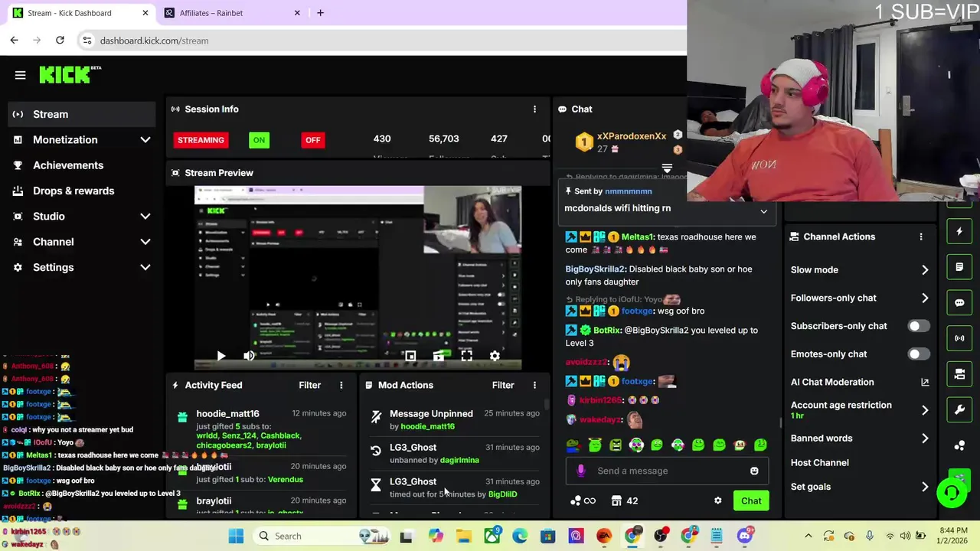Show hidden system tray icons
The image size is (980, 551).
point(808,536)
